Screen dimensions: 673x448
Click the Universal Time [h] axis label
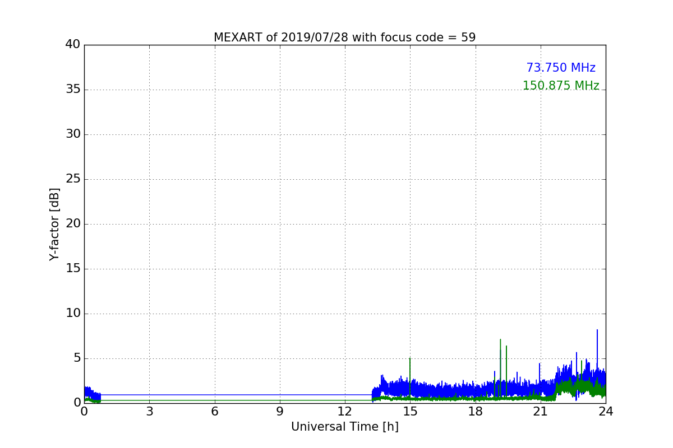pyautogui.click(x=345, y=427)
